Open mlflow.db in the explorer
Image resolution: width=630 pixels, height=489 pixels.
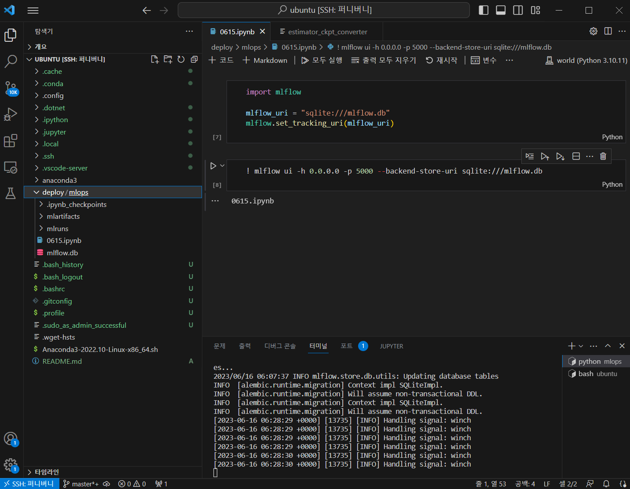point(62,253)
